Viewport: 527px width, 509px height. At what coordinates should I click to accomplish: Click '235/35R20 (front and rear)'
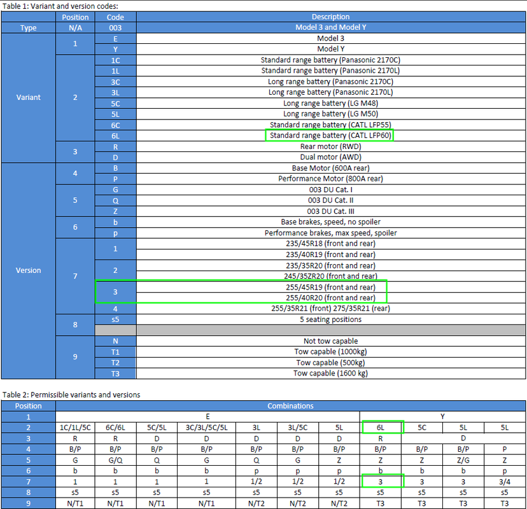(331, 265)
